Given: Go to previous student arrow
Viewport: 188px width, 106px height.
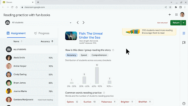Looking at the screenshot, I should point(78,22).
